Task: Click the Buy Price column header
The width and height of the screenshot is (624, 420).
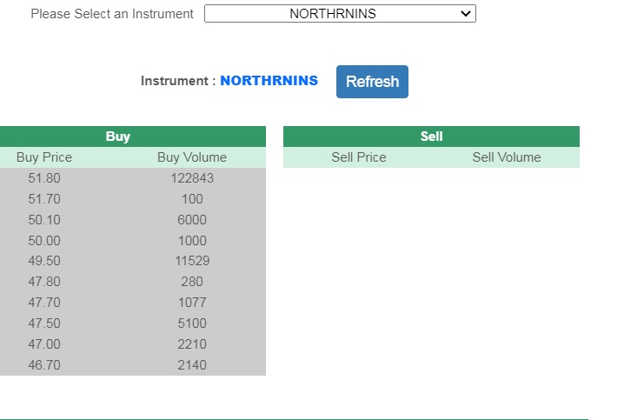Action: [x=44, y=157]
